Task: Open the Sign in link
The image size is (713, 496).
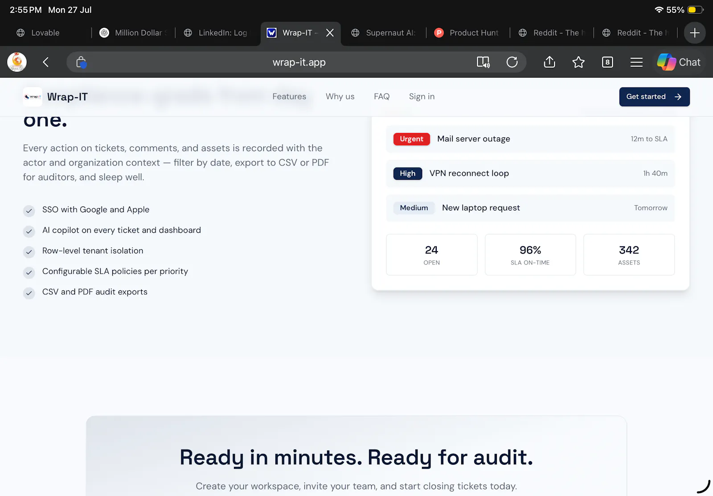Action: [x=422, y=96]
